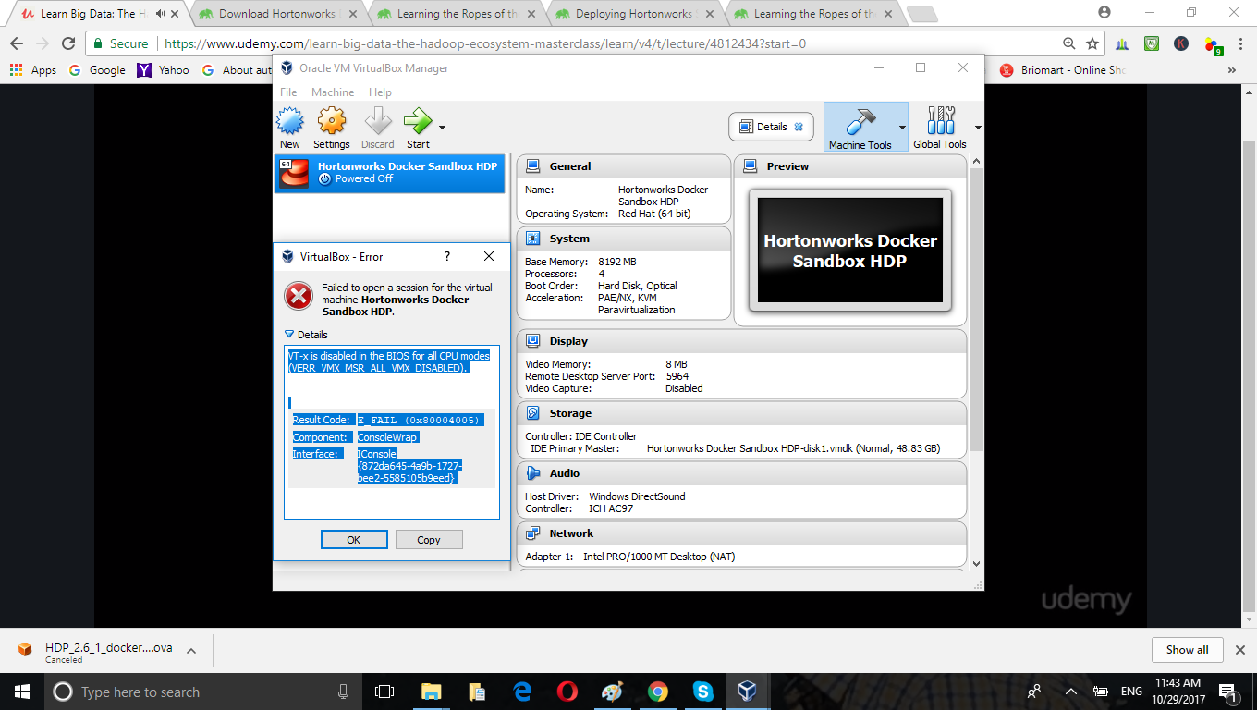This screenshot has height=710, width=1257.
Task: Click the New virtual machine icon
Action: (x=290, y=121)
